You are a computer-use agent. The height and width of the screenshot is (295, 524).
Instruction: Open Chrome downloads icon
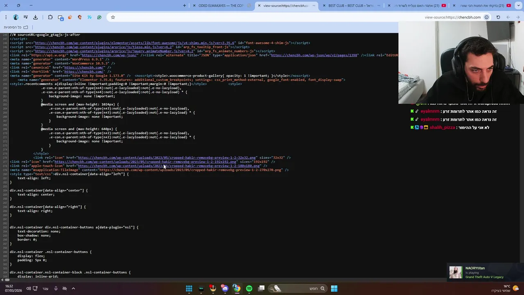click(35, 17)
